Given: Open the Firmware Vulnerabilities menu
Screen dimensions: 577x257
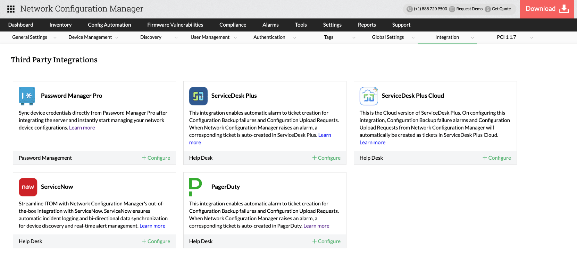Looking at the screenshot, I should (x=175, y=25).
